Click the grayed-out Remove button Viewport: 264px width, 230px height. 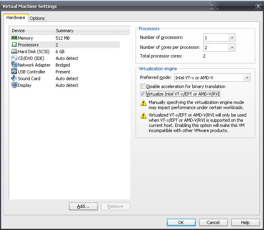click(115, 206)
